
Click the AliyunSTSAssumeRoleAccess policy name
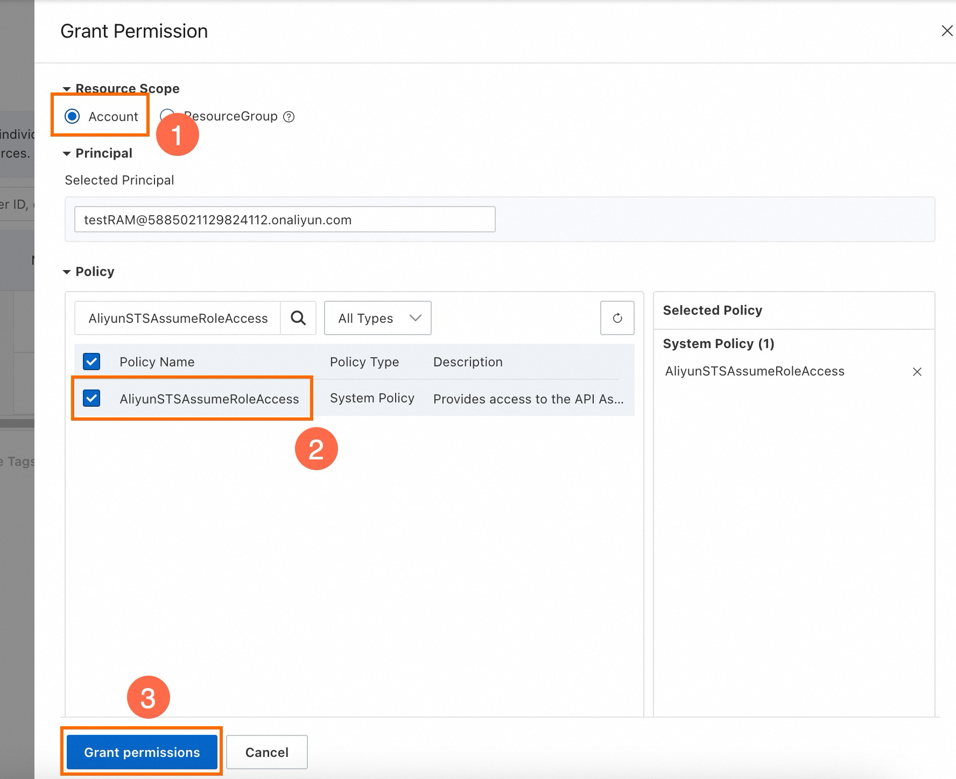click(x=209, y=399)
